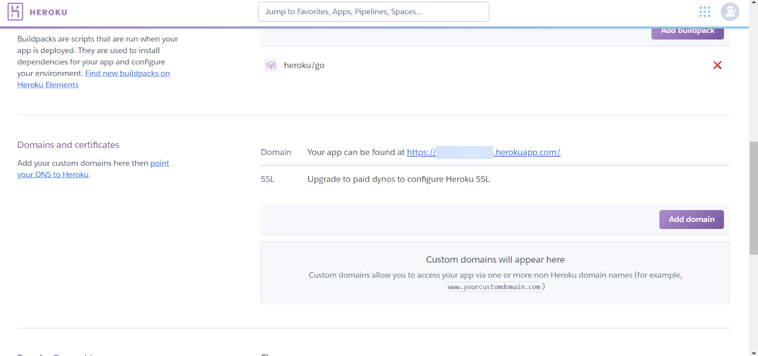
Task: Click the Domain row label
Action: pos(276,152)
